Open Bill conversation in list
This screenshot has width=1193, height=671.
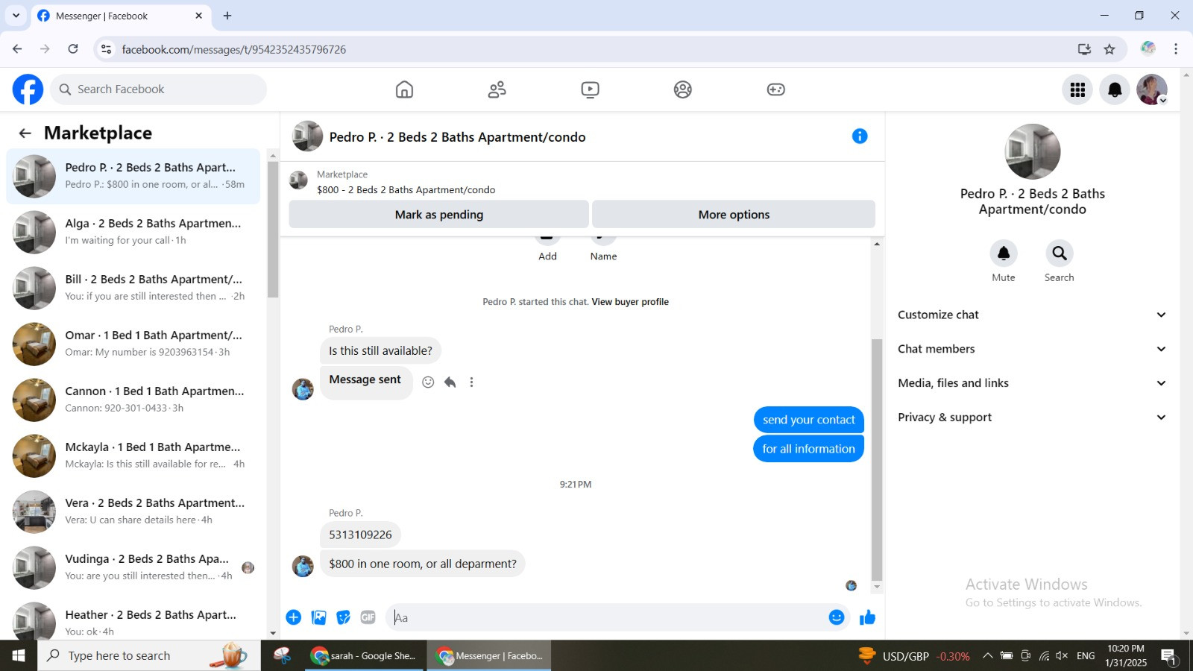pos(133,288)
